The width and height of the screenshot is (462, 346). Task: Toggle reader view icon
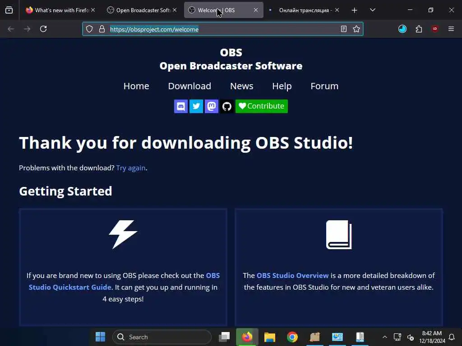343,29
